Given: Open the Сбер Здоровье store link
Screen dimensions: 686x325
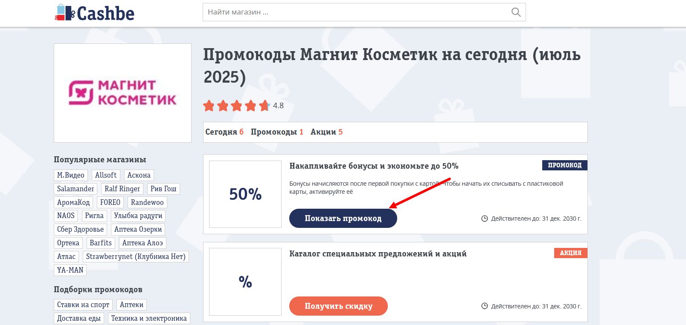Looking at the screenshot, I should [81, 229].
